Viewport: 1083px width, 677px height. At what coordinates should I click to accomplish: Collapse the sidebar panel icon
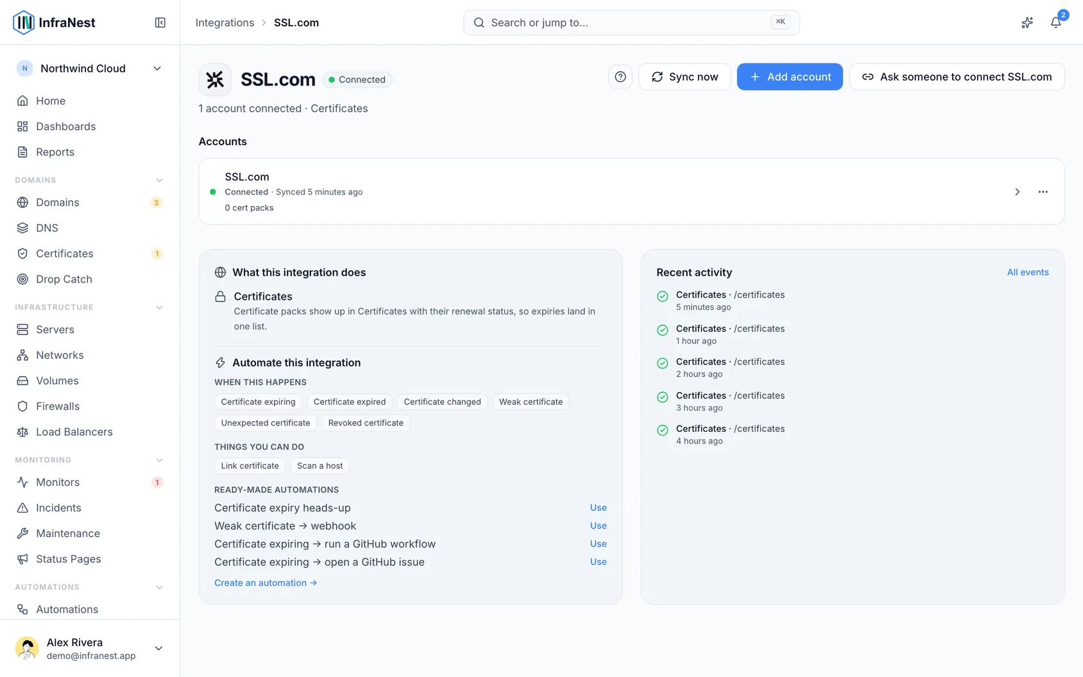click(x=160, y=22)
